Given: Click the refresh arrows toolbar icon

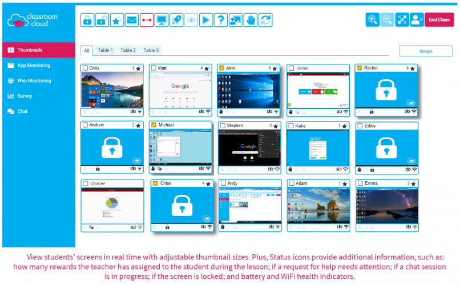Looking at the screenshot, I should [x=265, y=20].
